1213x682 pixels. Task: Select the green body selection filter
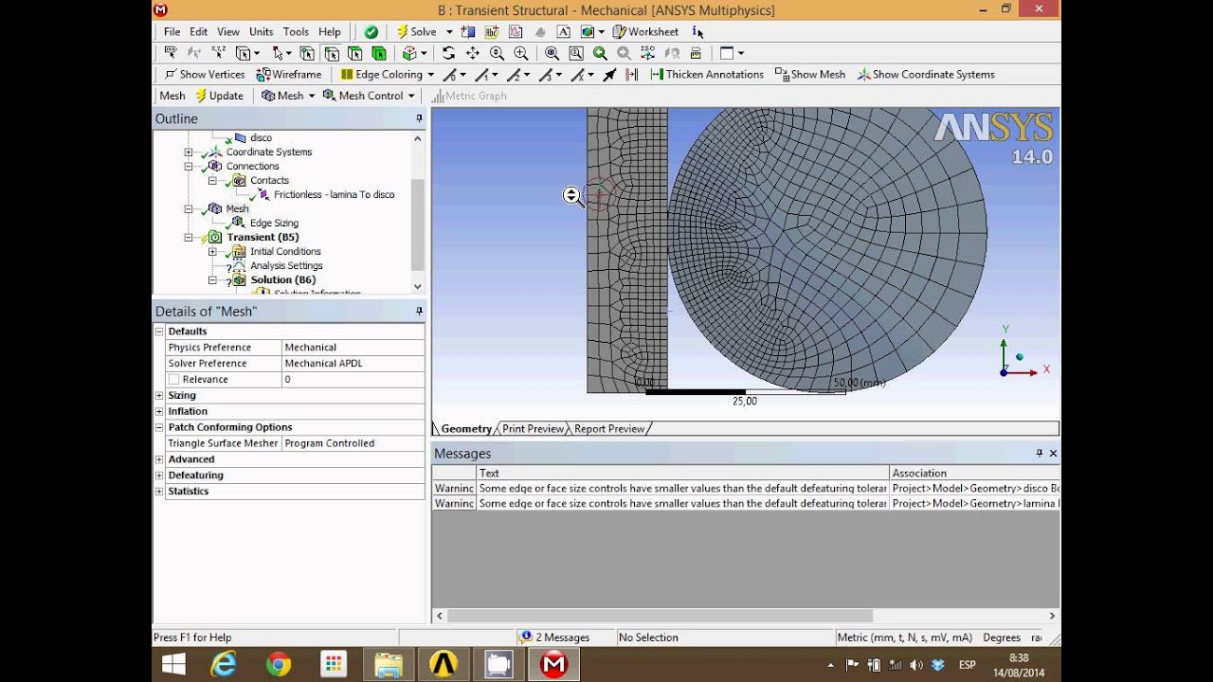(x=379, y=53)
